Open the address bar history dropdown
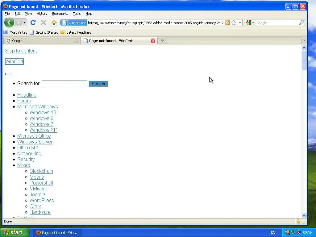The height and width of the screenshot is (237, 316). tap(239, 23)
